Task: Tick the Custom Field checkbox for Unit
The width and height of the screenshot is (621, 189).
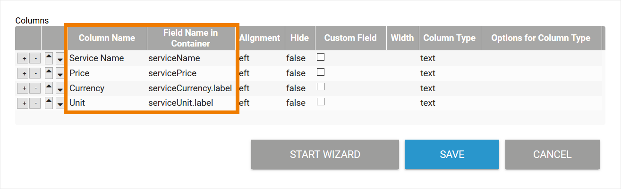Action: 321,102
